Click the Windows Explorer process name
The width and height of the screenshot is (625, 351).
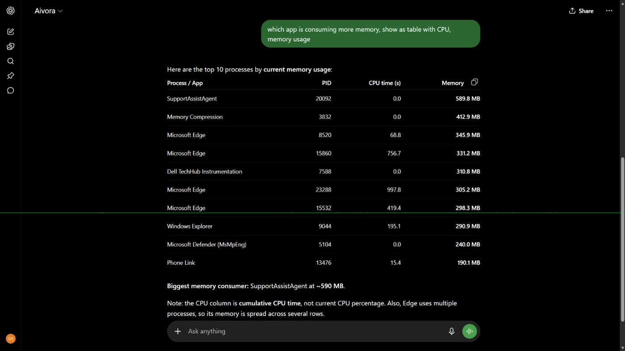click(x=190, y=226)
